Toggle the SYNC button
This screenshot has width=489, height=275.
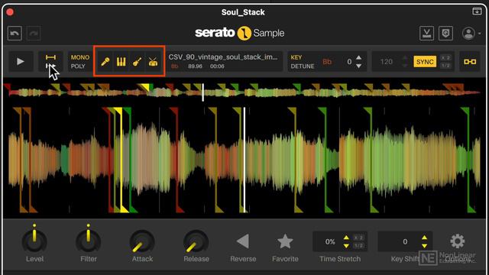[x=425, y=62]
